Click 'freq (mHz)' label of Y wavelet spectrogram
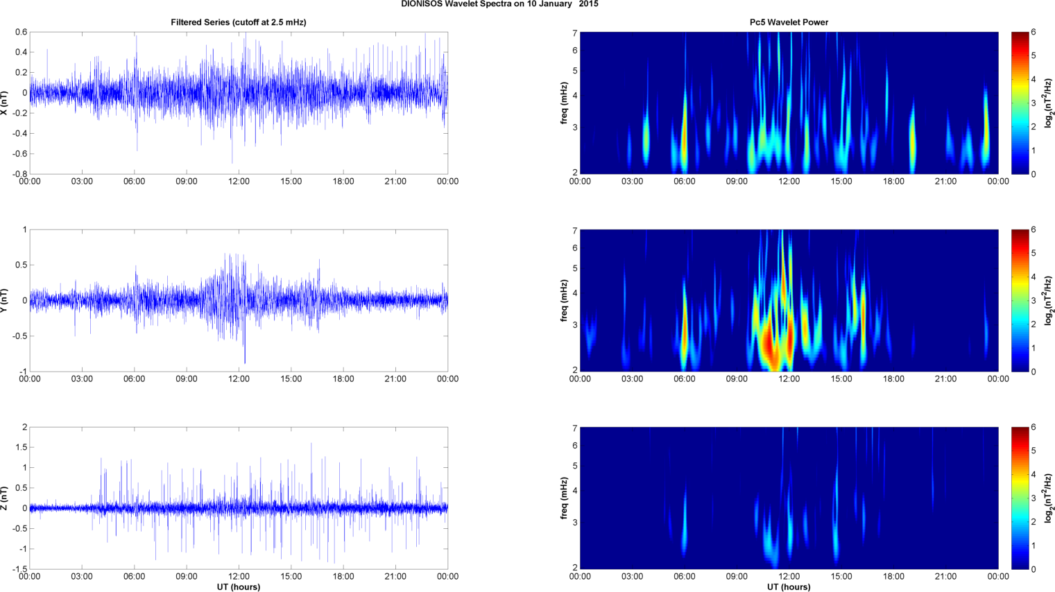Viewport: 1055px width, 592px height. [565, 300]
